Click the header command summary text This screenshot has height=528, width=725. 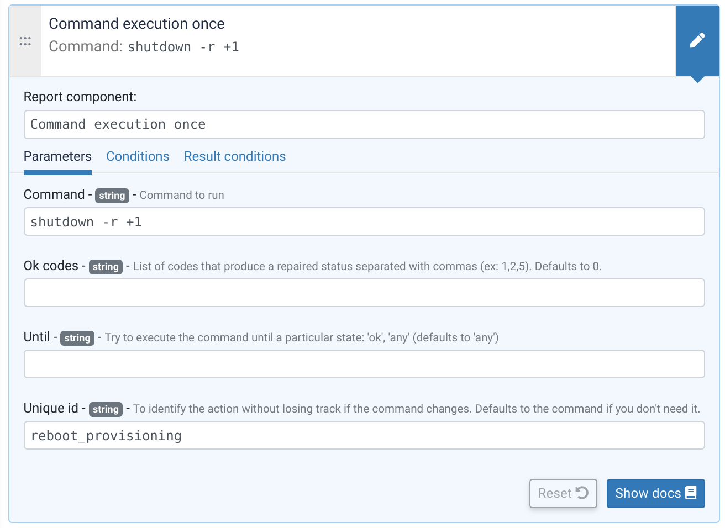tap(144, 47)
